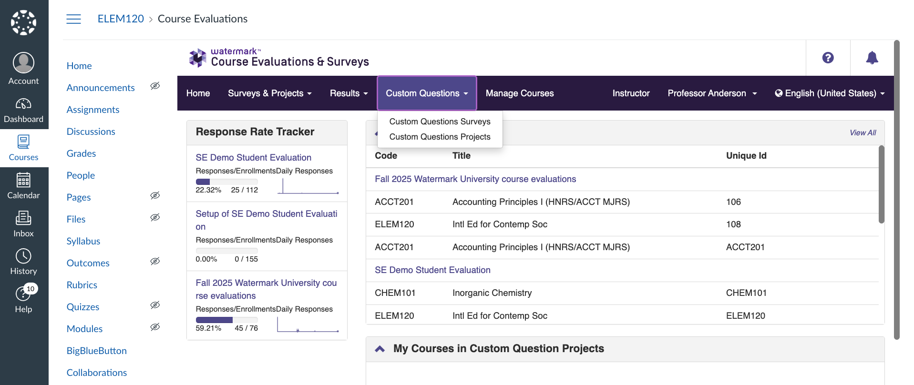Click the View All link

(x=862, y=133)
